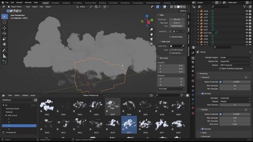Select the Select Box tool
This screenshot has height=142, width=253.
4,17
